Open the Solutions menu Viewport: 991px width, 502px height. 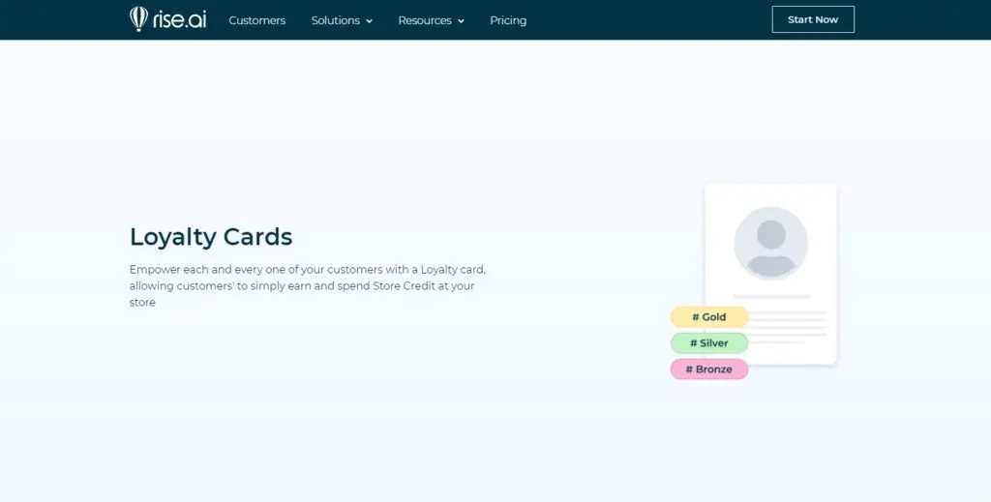[x=335, y=20]
